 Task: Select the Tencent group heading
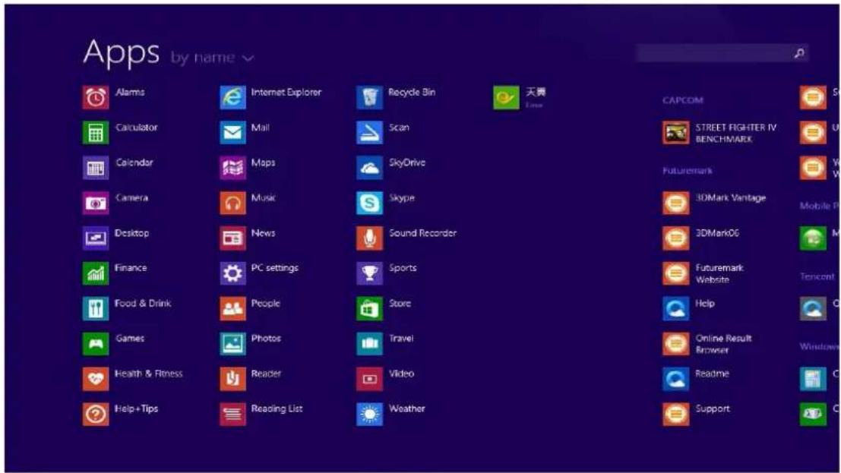click(817, 276)
